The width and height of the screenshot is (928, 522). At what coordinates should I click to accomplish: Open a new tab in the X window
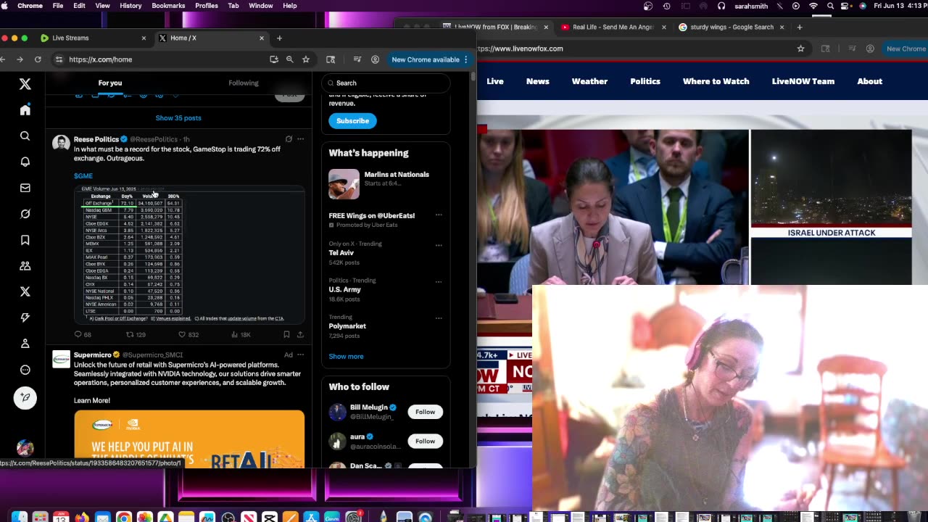(279, 38)
